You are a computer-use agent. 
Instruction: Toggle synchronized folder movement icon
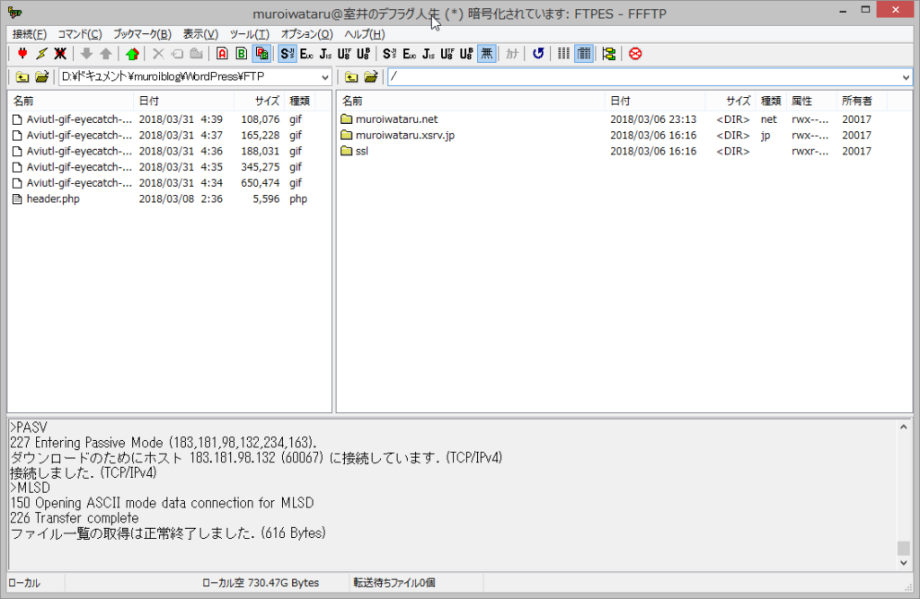click(x=608, y=54)
